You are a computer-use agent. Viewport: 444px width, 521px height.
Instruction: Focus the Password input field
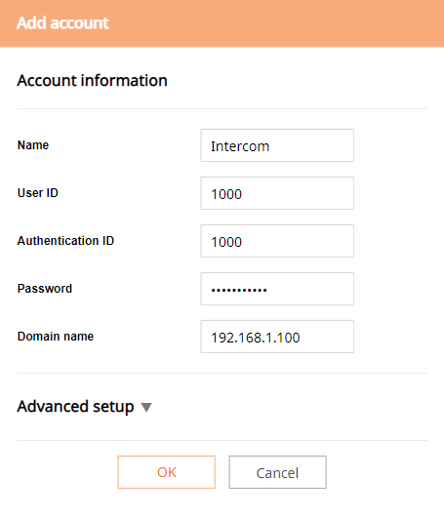coord(277,289)
